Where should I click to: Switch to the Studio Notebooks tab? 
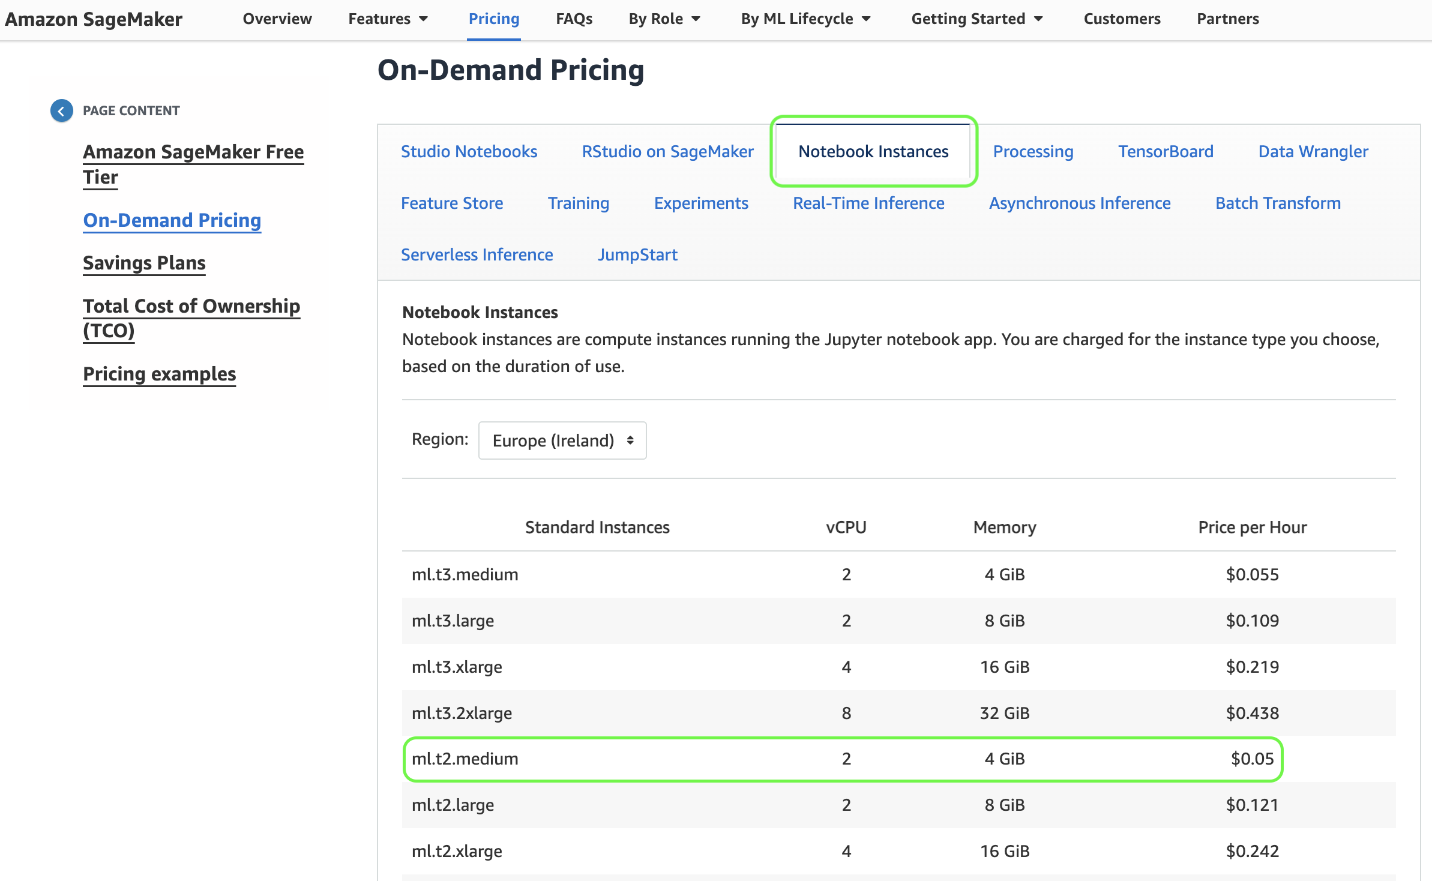pyautogui.click(x=469, y=151)
